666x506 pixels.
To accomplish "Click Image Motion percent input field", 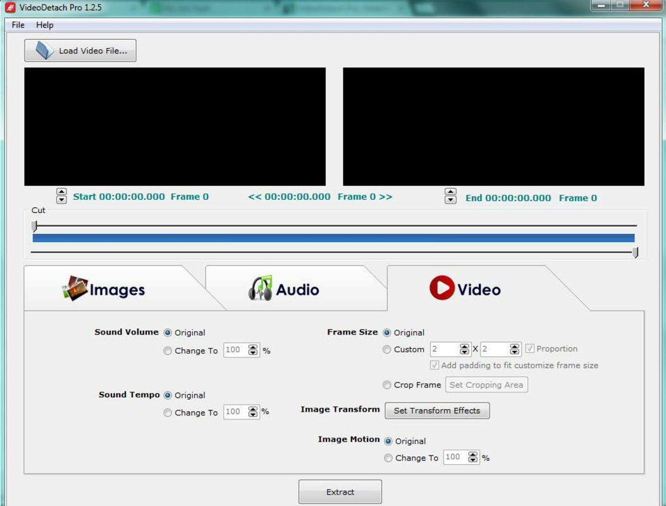I will point(455,457).
